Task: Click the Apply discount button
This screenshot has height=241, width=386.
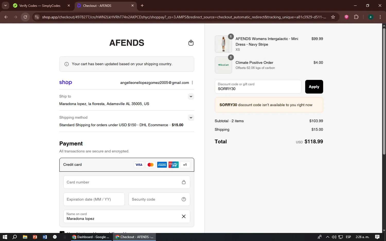Action: 314,87
